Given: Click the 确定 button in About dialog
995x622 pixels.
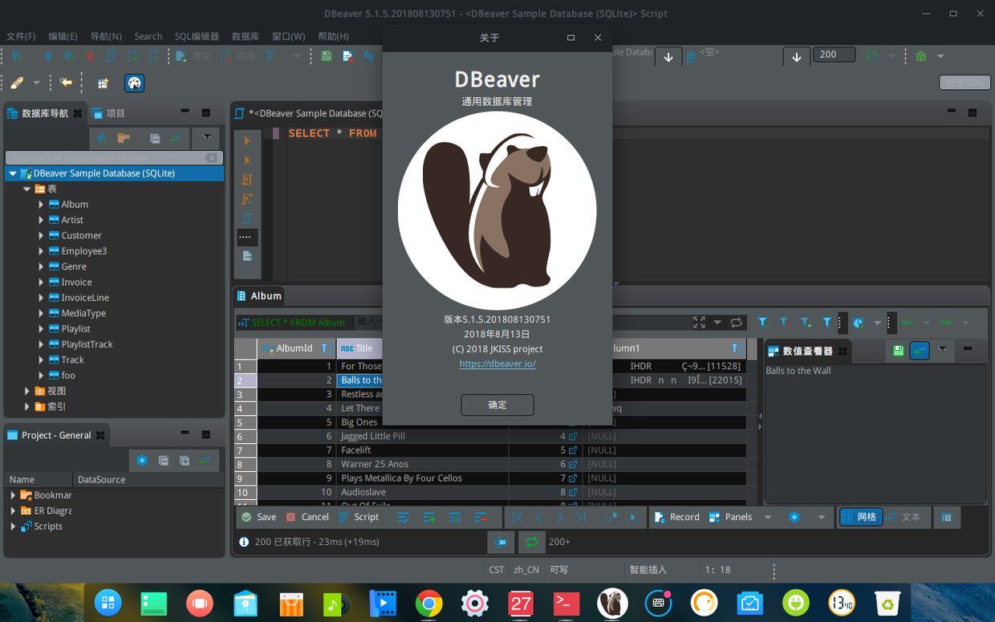Looking at the screenshot, I should pyautogui.click(x=497, y=405).
